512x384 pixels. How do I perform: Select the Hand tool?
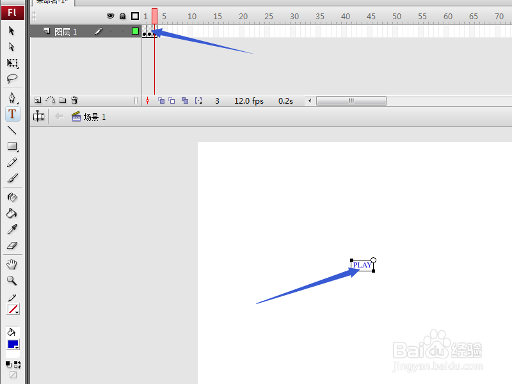pos(13,264)
